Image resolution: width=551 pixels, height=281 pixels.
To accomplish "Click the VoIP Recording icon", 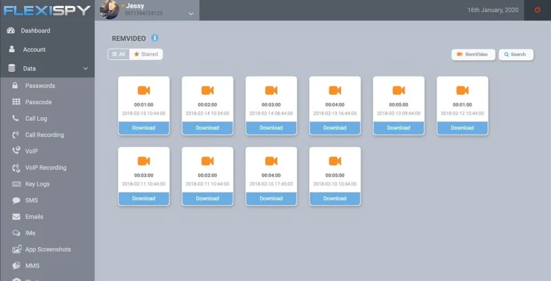I will (x=16, y=167).
